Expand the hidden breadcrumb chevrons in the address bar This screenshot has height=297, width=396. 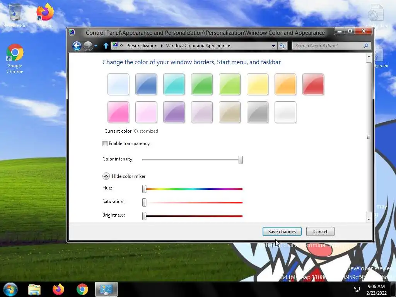[122, 46]
